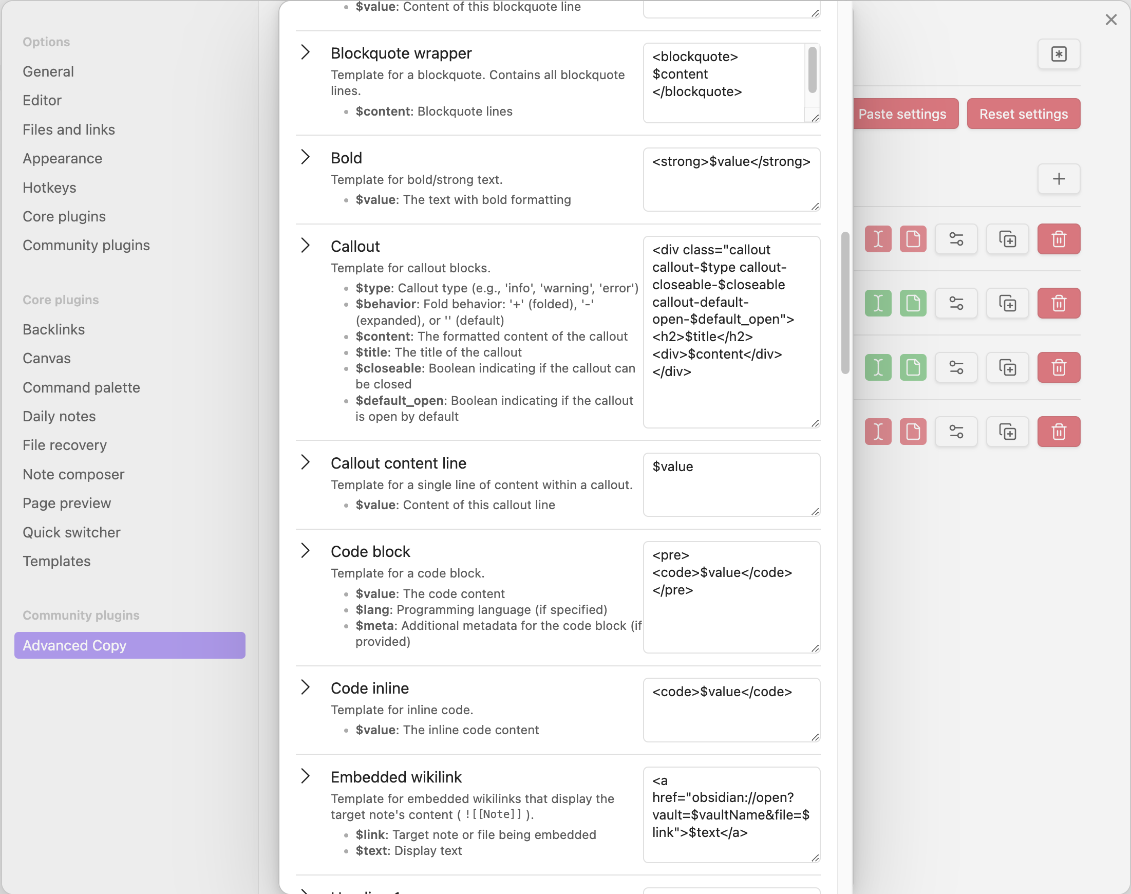Toggle green page button in second row
This screenshot has width=1131, height=894.
[x=913, y=304]
